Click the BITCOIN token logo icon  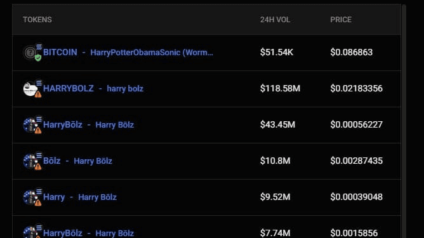(30, 53)
